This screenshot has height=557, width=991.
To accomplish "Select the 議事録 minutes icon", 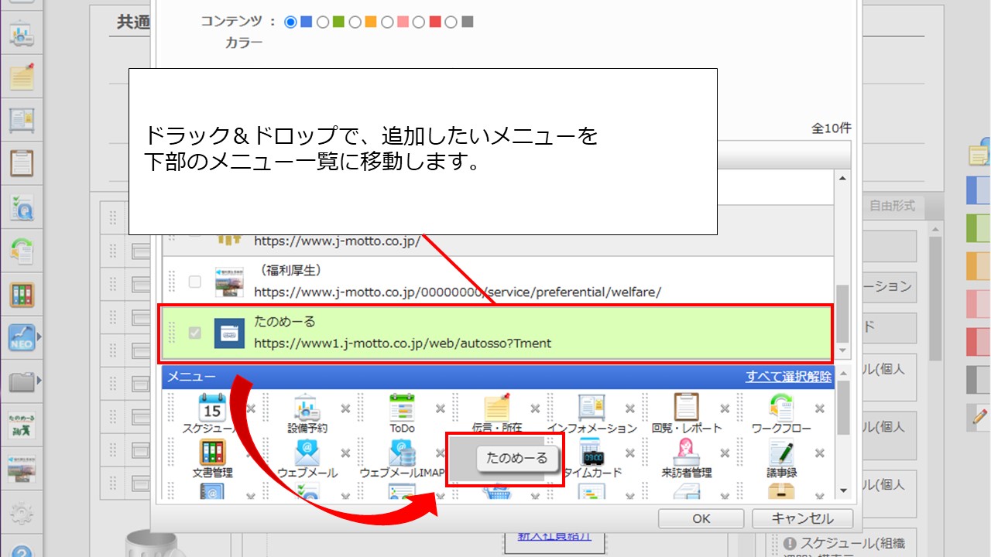I will click(x=780, y=452).
